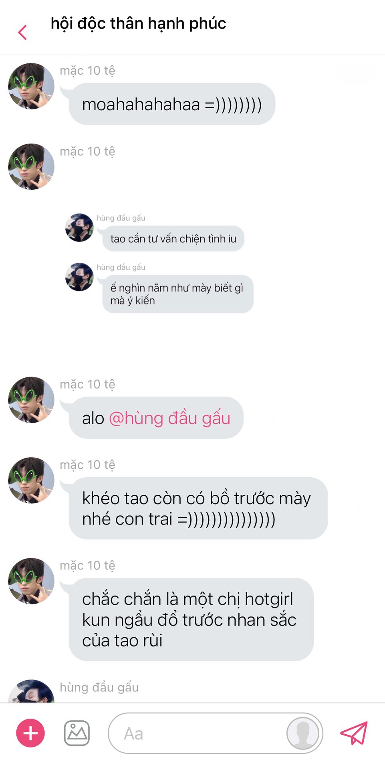Open avatar beside moahahahahaa message
This screenshot has width=385, height=770.
point(31,86)
